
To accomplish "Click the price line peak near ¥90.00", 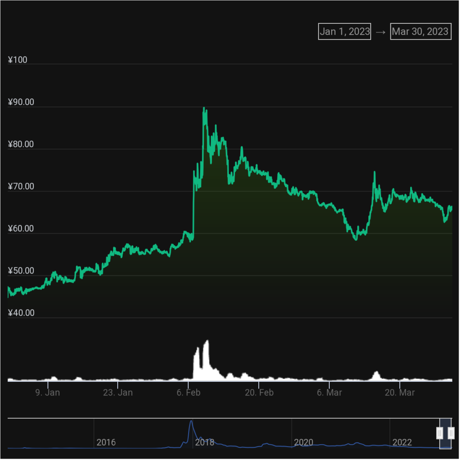I will pos(204,109).
